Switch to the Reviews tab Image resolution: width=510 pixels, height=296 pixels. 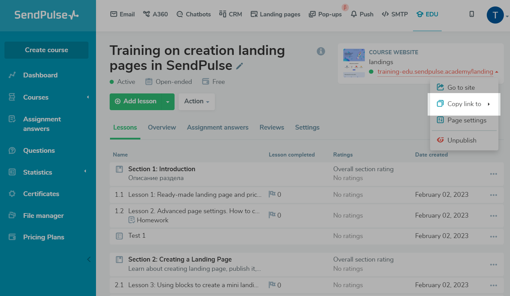[x=272, y=128]
